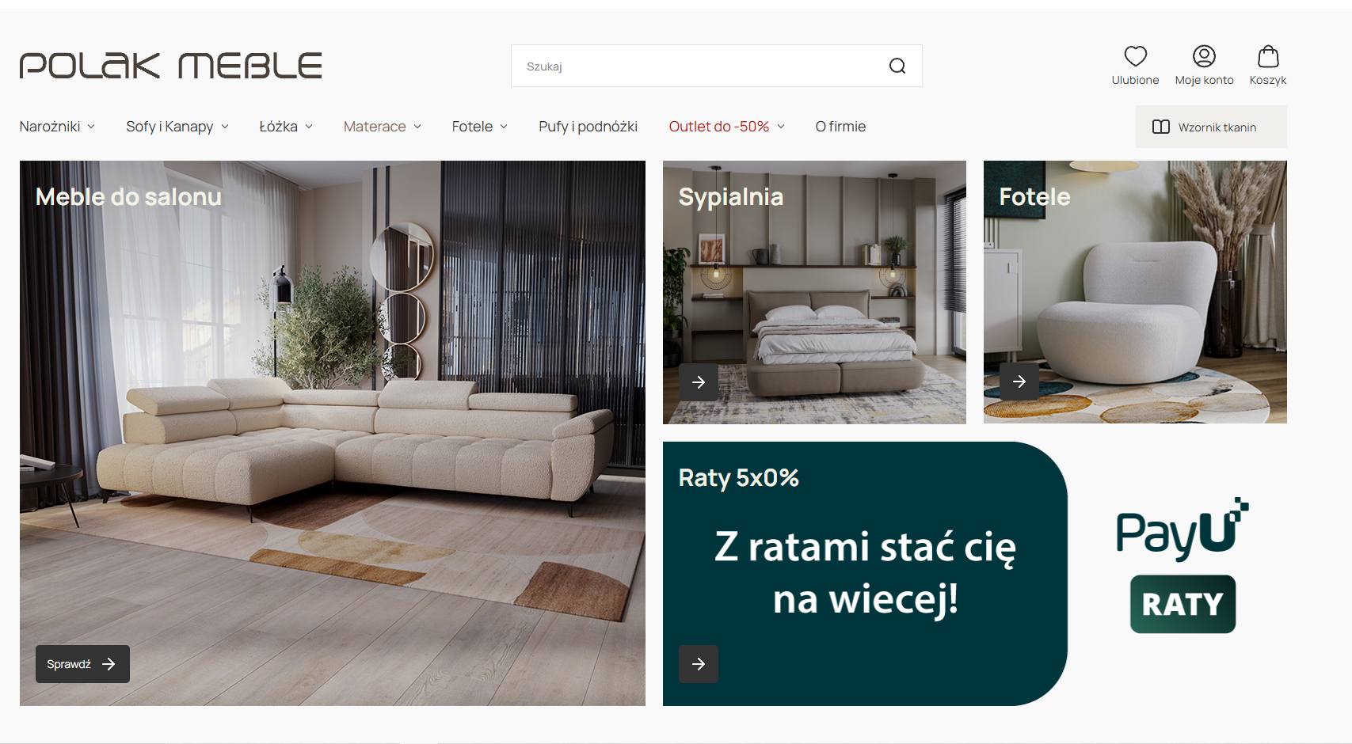Viewport: 1352px width, 744px height.
Task: Go to O firmie page
Action: 840,127
